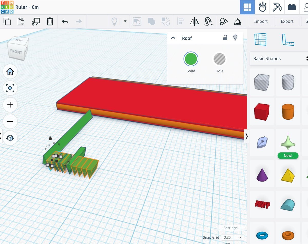Click the Home view button
Viewport: 308px width, 244px height.
coord(10,72)
